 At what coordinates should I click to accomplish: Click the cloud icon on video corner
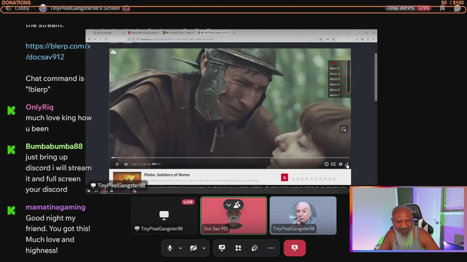(113, 53)
